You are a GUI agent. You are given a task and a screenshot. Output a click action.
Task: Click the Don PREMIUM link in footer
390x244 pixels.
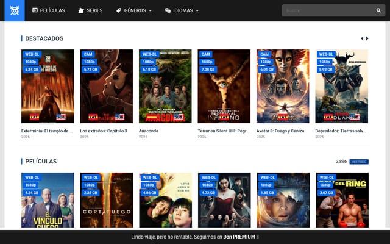tap(239, 237)
